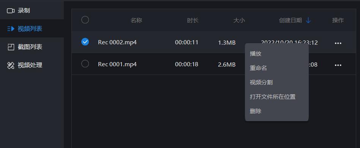Toggle the select-all circle in header

[85, 20]
